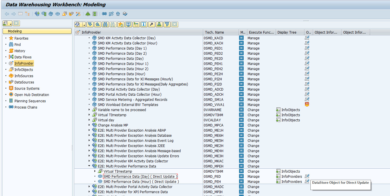The height and width of the screenshot is (196, 390).
Task: Select DataSources in the Modeling navigation
Action: tap(24, 82)
